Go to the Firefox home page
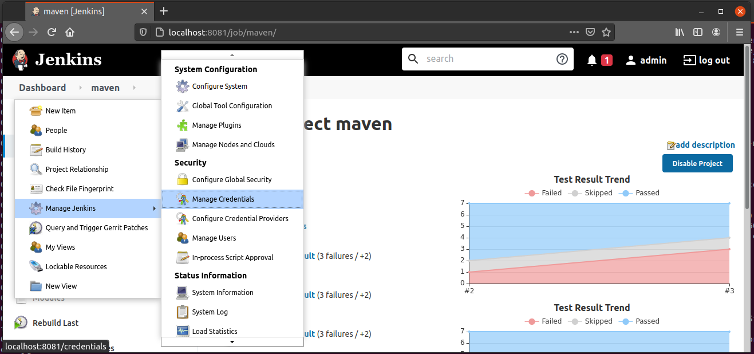Image resolution: width=754 pixels, height=354 pixels. 70,32
